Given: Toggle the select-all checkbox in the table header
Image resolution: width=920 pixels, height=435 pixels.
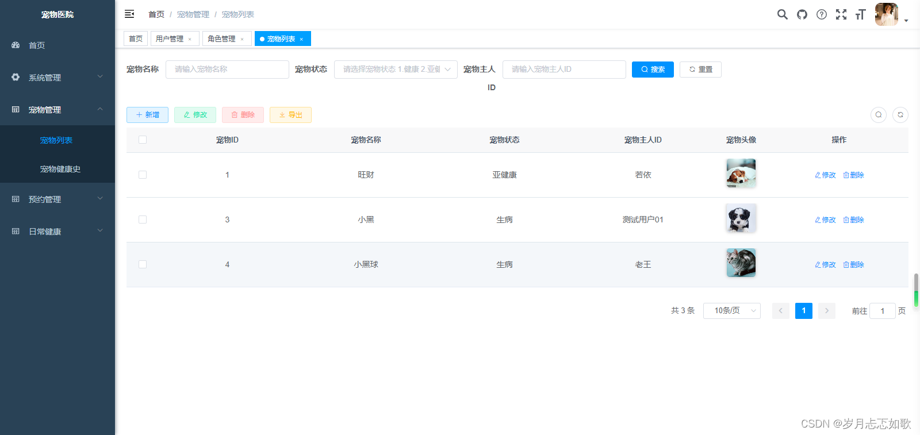Looking at the screenshot, I should 143,140.
